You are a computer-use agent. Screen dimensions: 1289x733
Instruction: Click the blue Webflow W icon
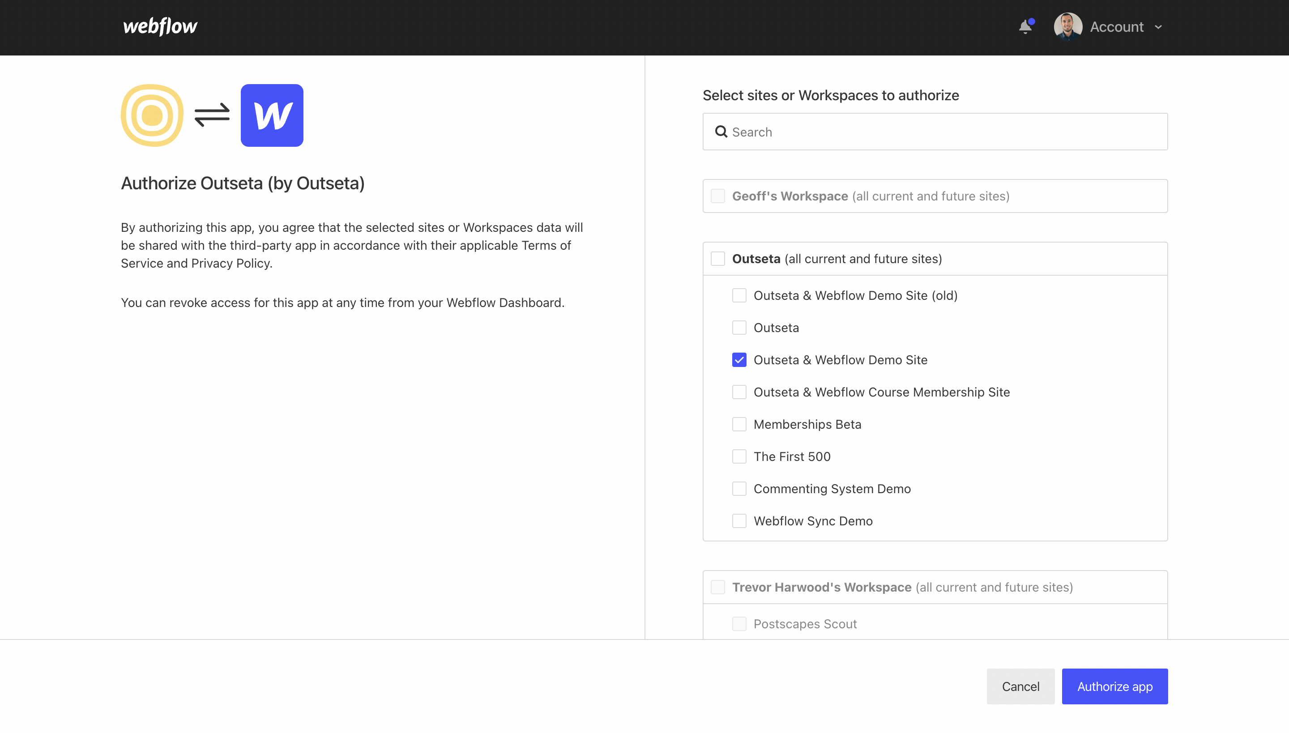(x=272, y=115)
